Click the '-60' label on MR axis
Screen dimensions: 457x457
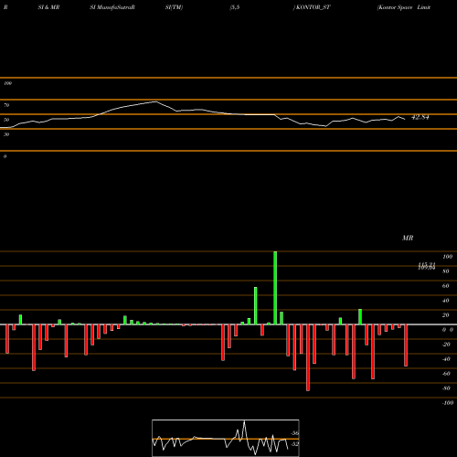point(446,374)
